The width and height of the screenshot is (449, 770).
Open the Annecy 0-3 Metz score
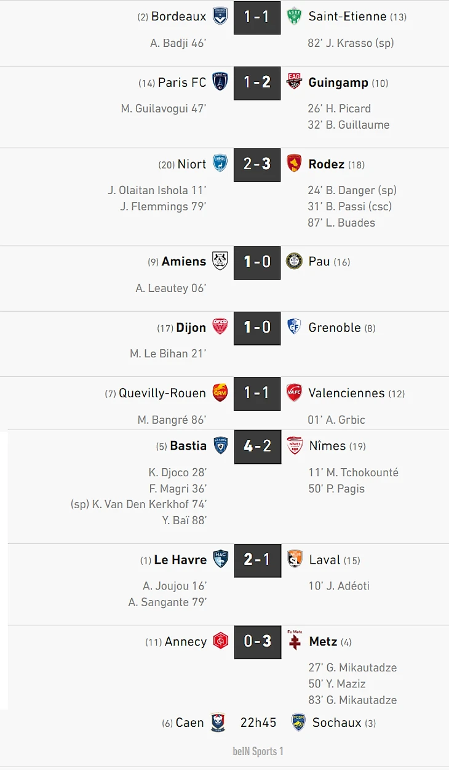point(257,641)
